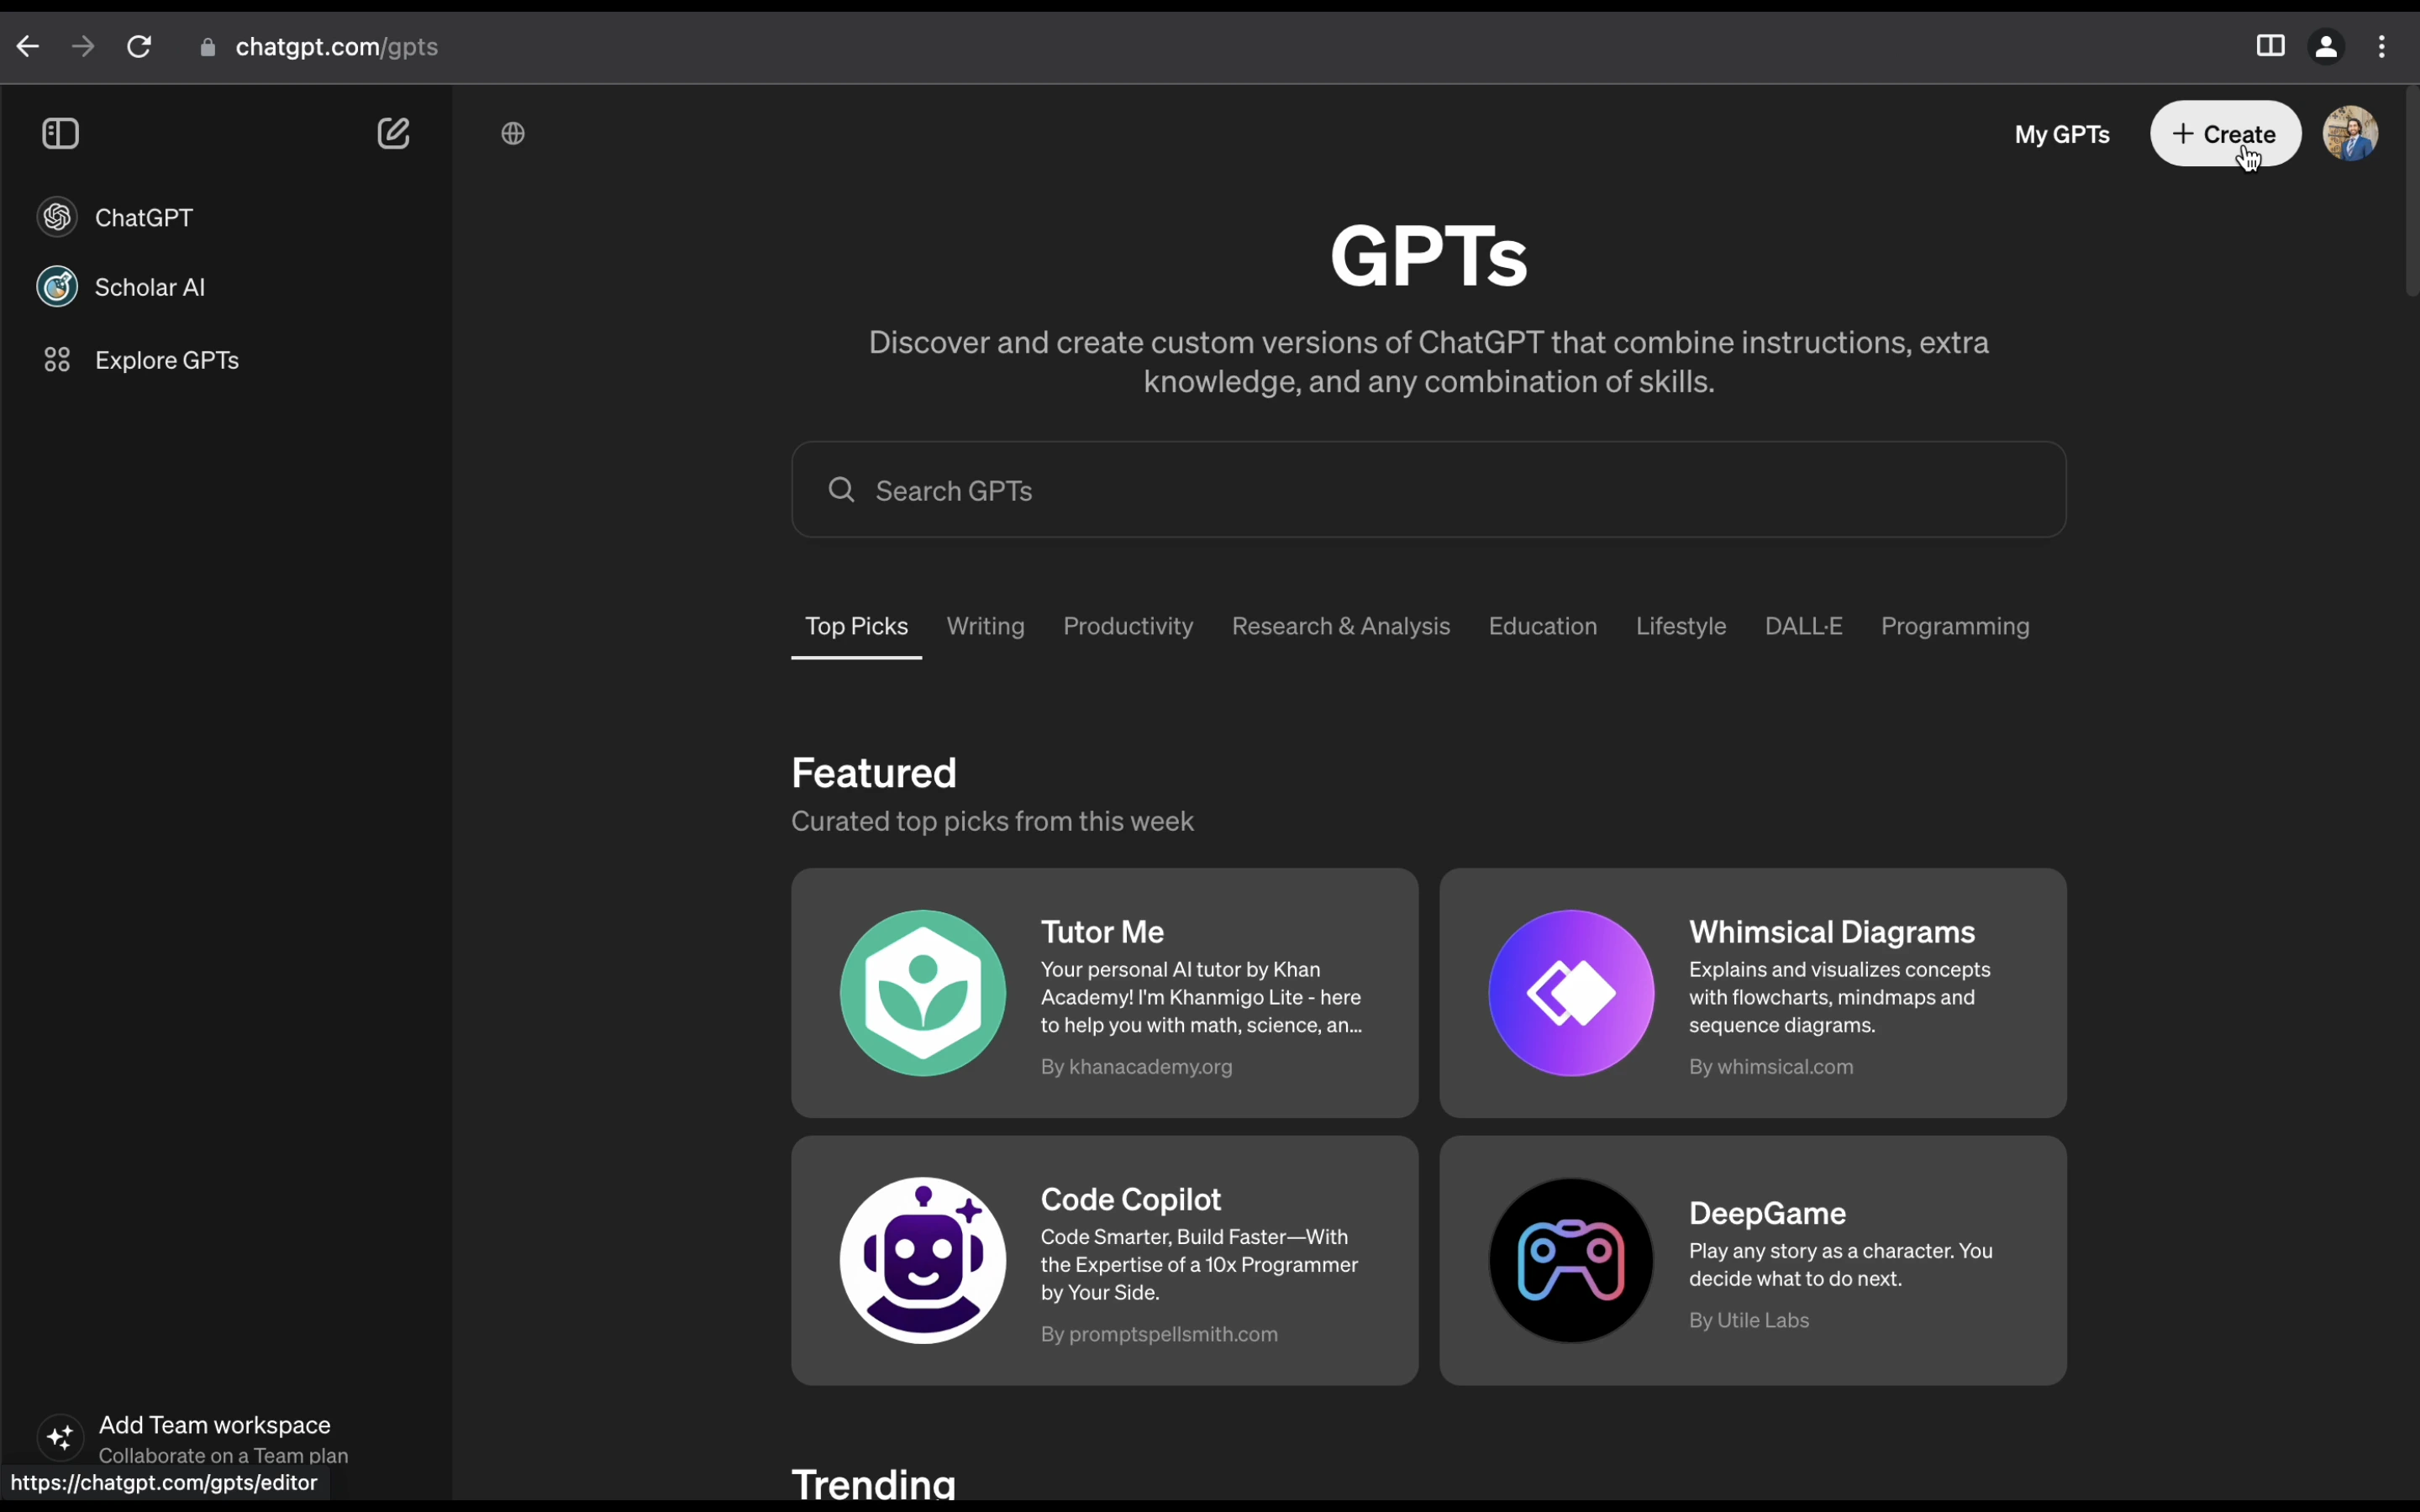2420x1512 pixels.
Task: Open the browser profile icon
Action: point(2327,47)
